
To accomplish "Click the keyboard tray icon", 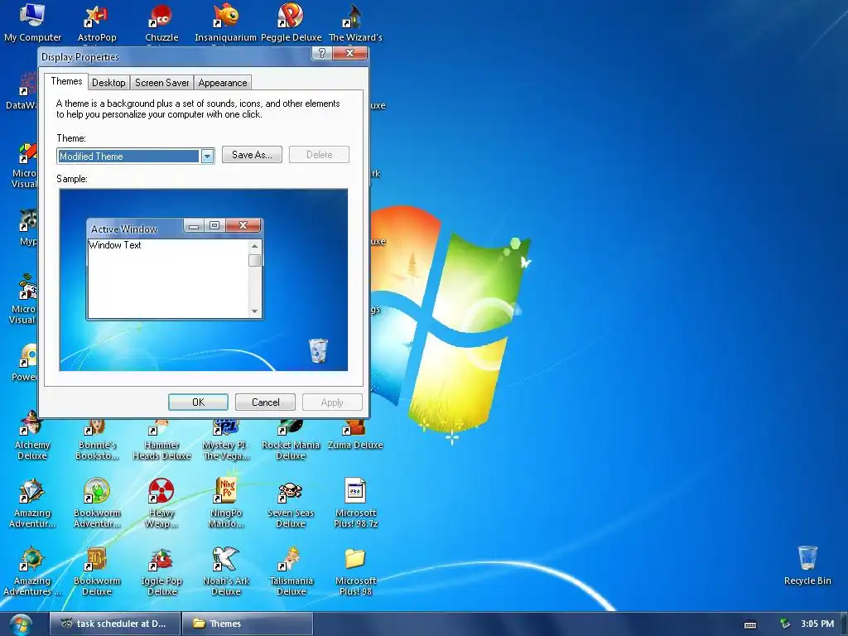I will (750, 624).
